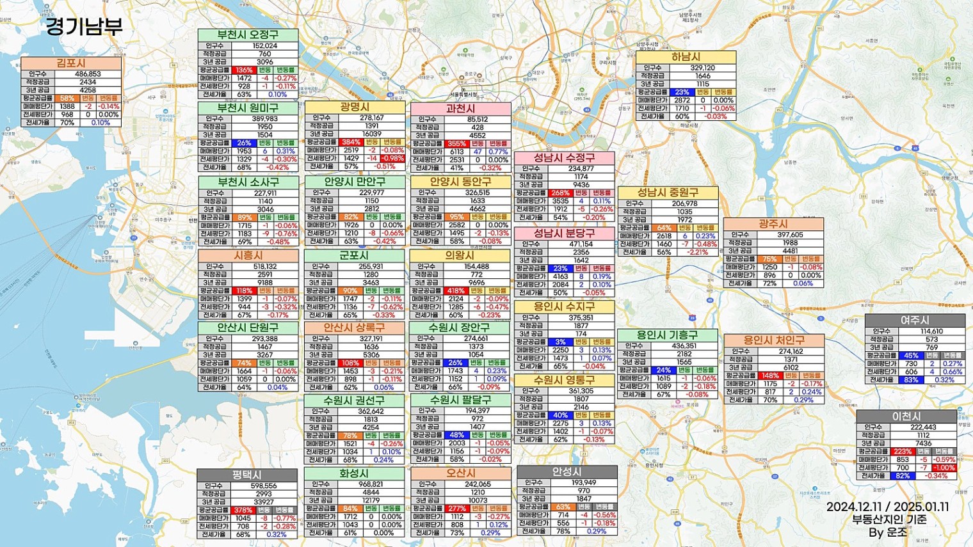The width and height of the screenshot is (973, 547).
Task: Select the 안산시 단원구 header
Action: click(248, 328)
